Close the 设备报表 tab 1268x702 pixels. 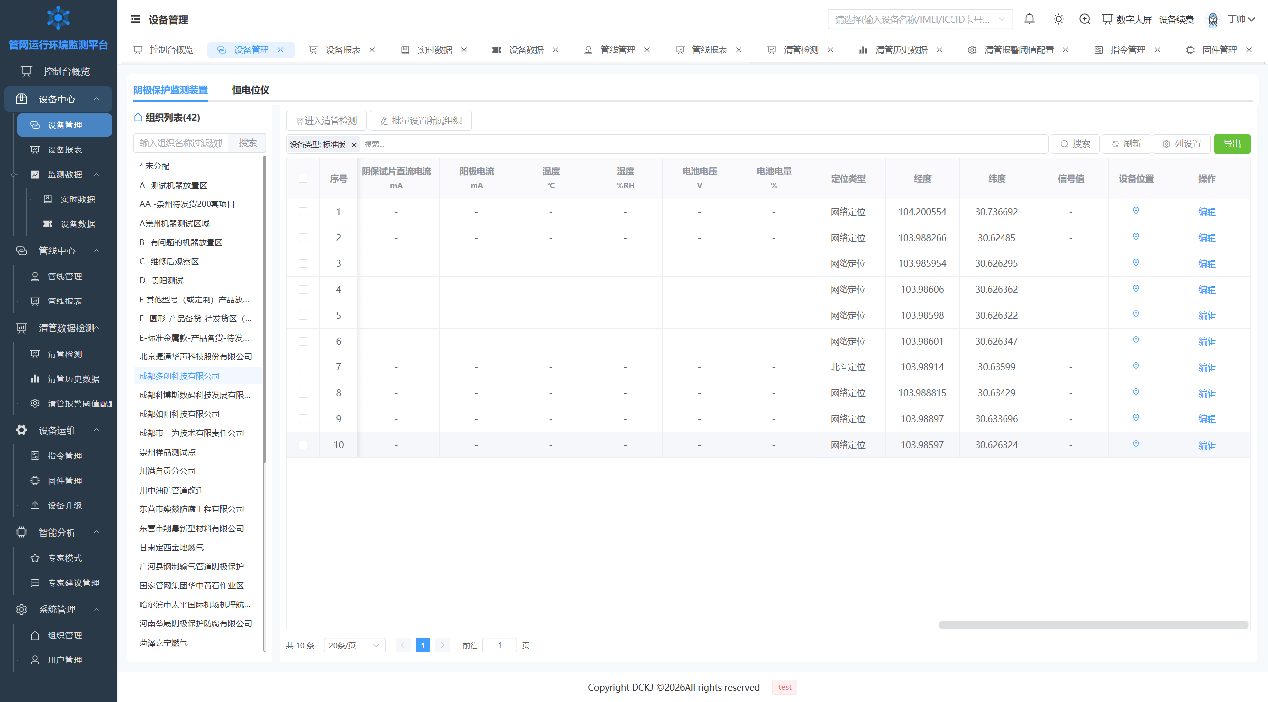coord(372,50)
